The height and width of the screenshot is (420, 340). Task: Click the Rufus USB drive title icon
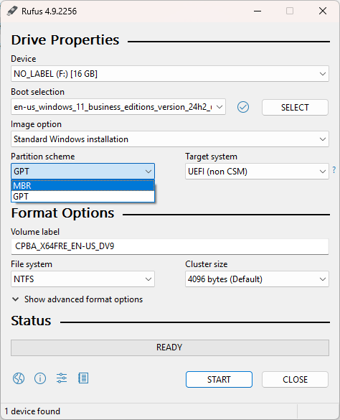point(11,11)
